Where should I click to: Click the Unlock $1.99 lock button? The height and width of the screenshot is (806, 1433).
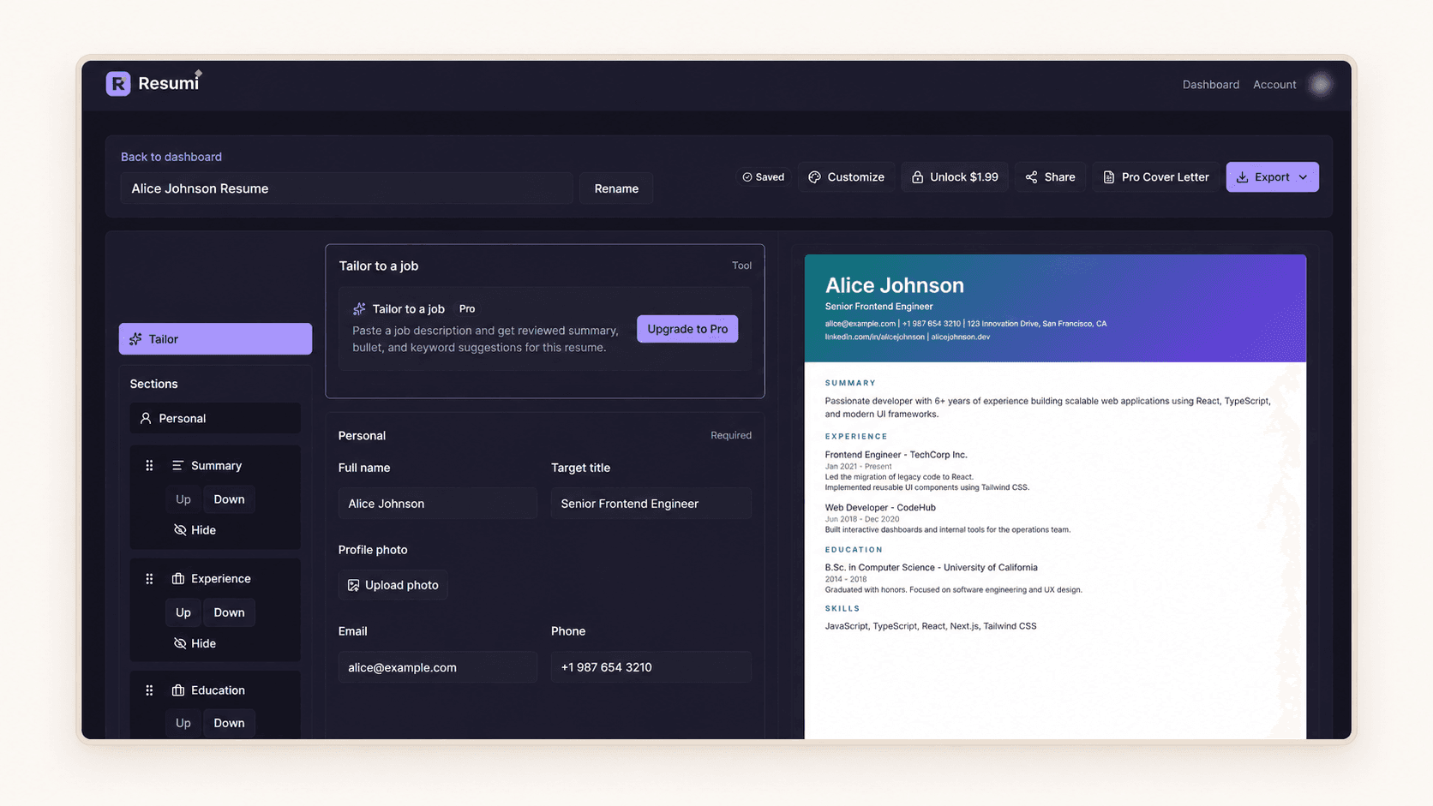(x=954, y=177)
